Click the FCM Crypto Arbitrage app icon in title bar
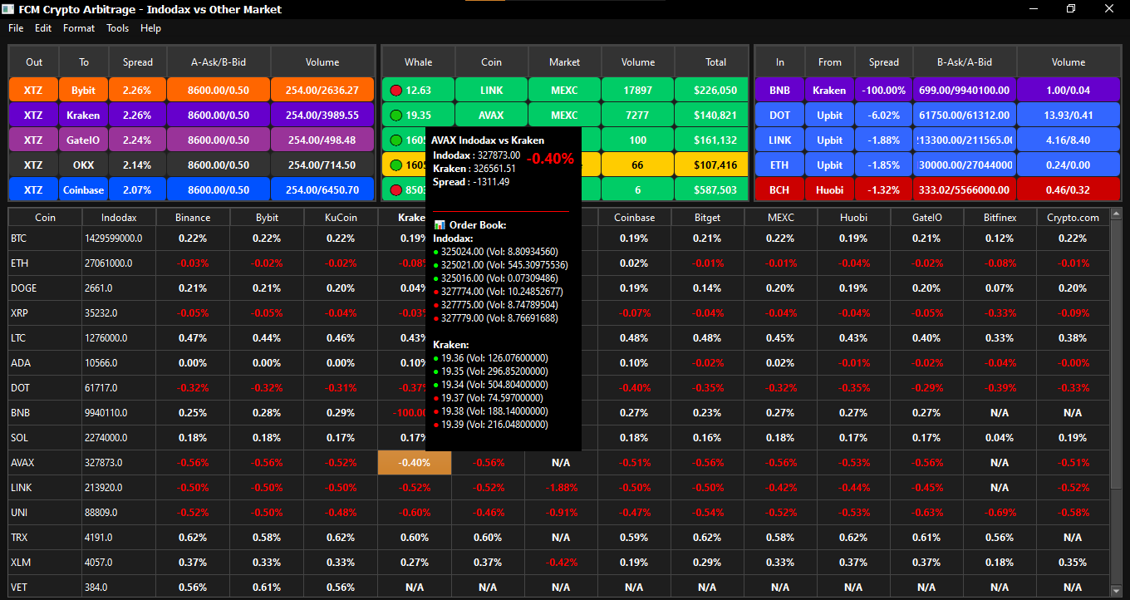 pyautogui.click(x=8, y=9)
